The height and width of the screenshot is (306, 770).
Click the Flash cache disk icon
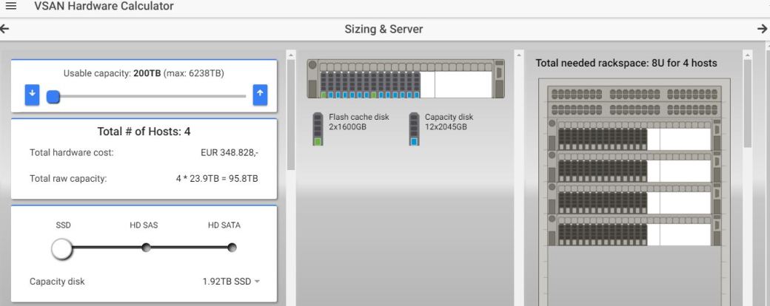pyautogui.click(x=318, y=129)
